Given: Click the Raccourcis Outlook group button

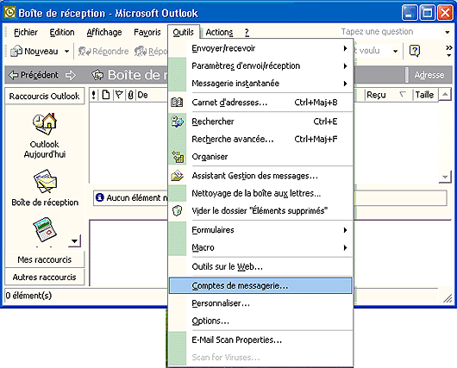Looking at the screenshot, I should tap(44, 96).
